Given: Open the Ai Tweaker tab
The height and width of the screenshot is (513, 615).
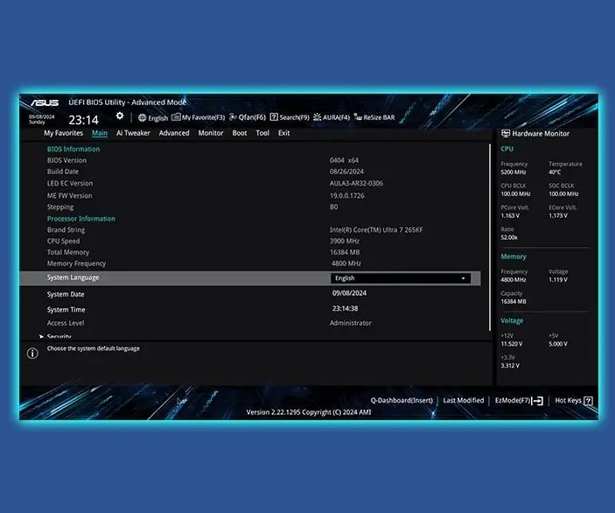Looking at the screenshot, I should (133, 133).
